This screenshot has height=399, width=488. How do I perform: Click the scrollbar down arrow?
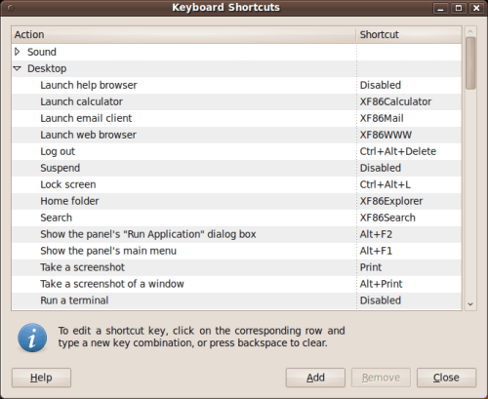click(470, 304)
